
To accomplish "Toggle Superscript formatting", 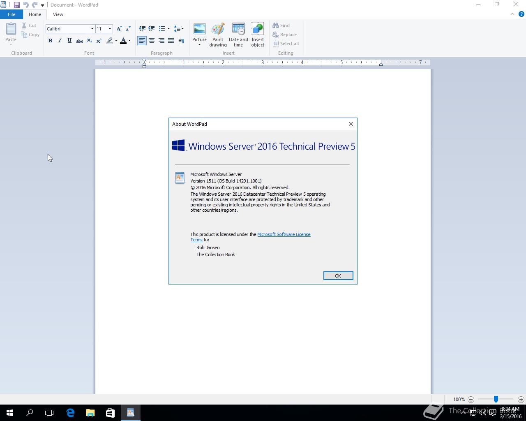I will 99,41.
